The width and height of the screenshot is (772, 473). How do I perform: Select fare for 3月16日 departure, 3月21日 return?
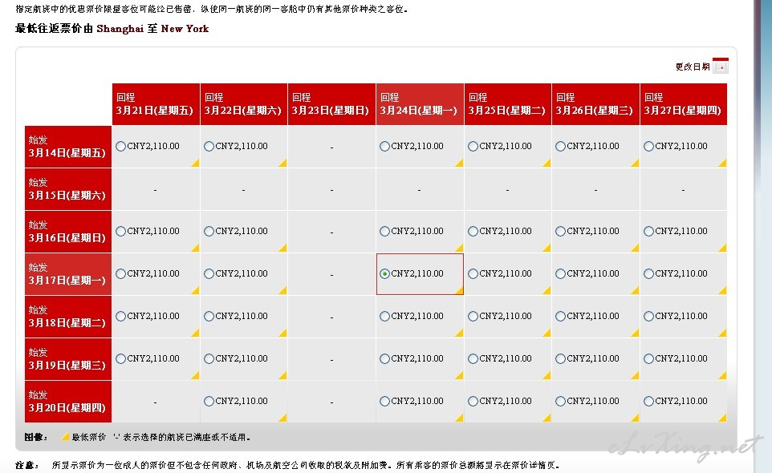coord(120,231)
